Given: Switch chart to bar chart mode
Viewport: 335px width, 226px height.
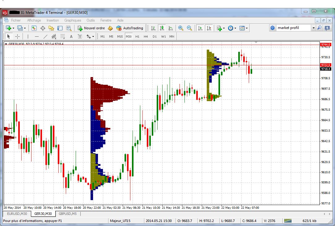Looking at the screenshot, I should click(153, 28).
